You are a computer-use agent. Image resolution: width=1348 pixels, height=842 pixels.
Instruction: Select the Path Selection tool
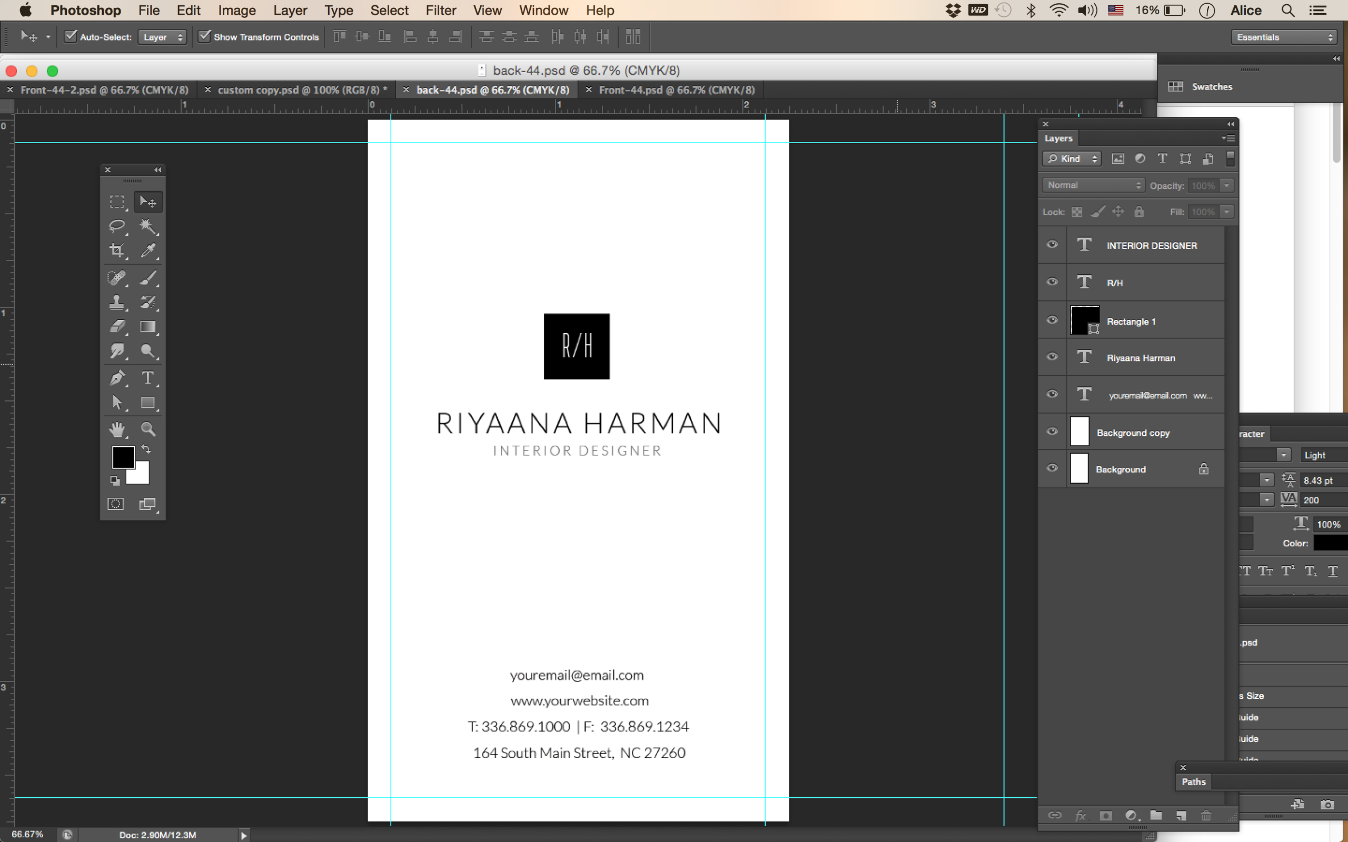coord(117,402)
